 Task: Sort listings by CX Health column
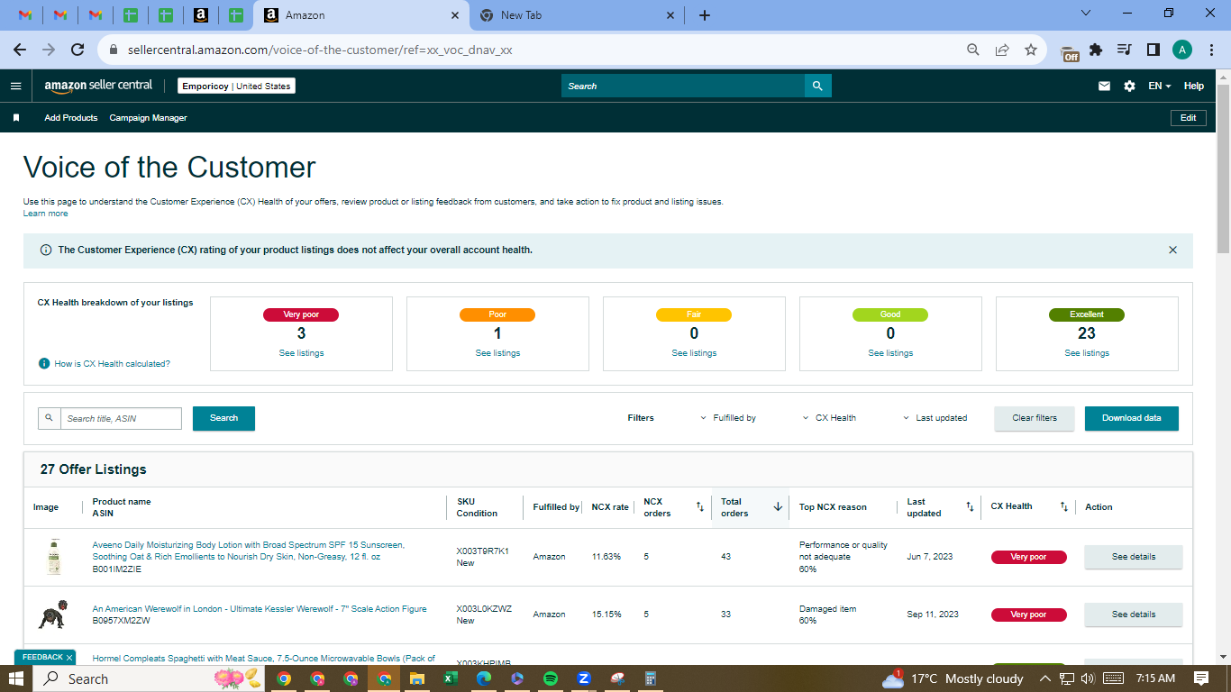[x=1063, y=507]
